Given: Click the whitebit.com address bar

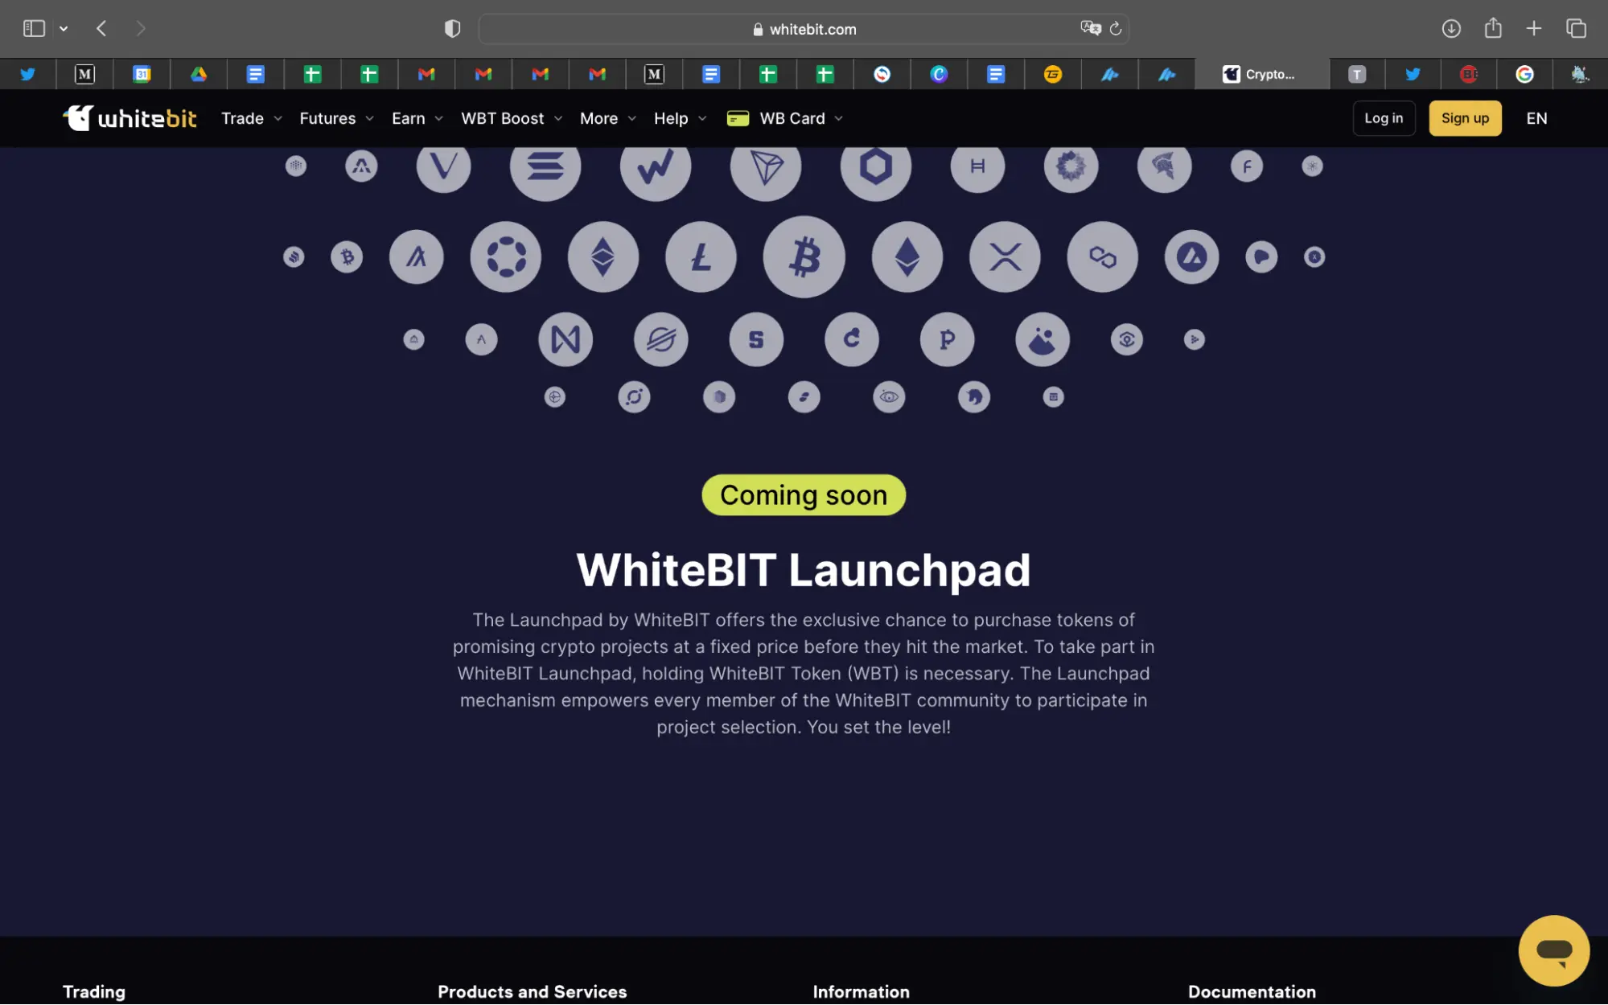Looking at the screenshot, I should click(x=804, y=29).
